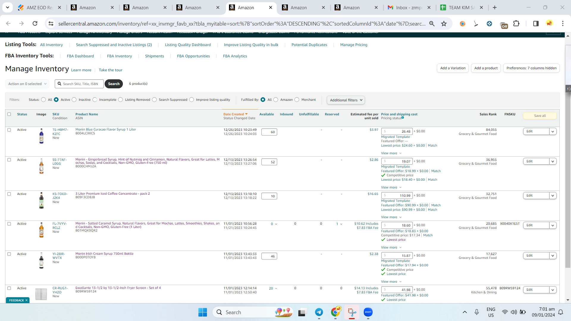
Task: Click Save all button
Action: [x=540, y=116]
